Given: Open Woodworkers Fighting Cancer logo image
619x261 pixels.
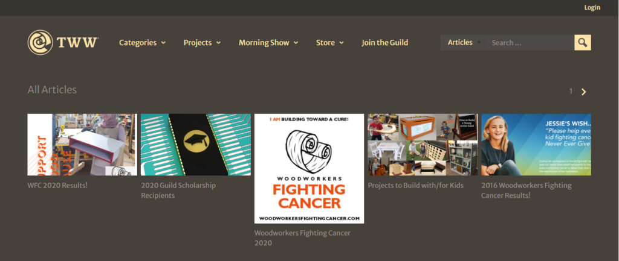Looking at the screenshot, I should pos(309,169).
